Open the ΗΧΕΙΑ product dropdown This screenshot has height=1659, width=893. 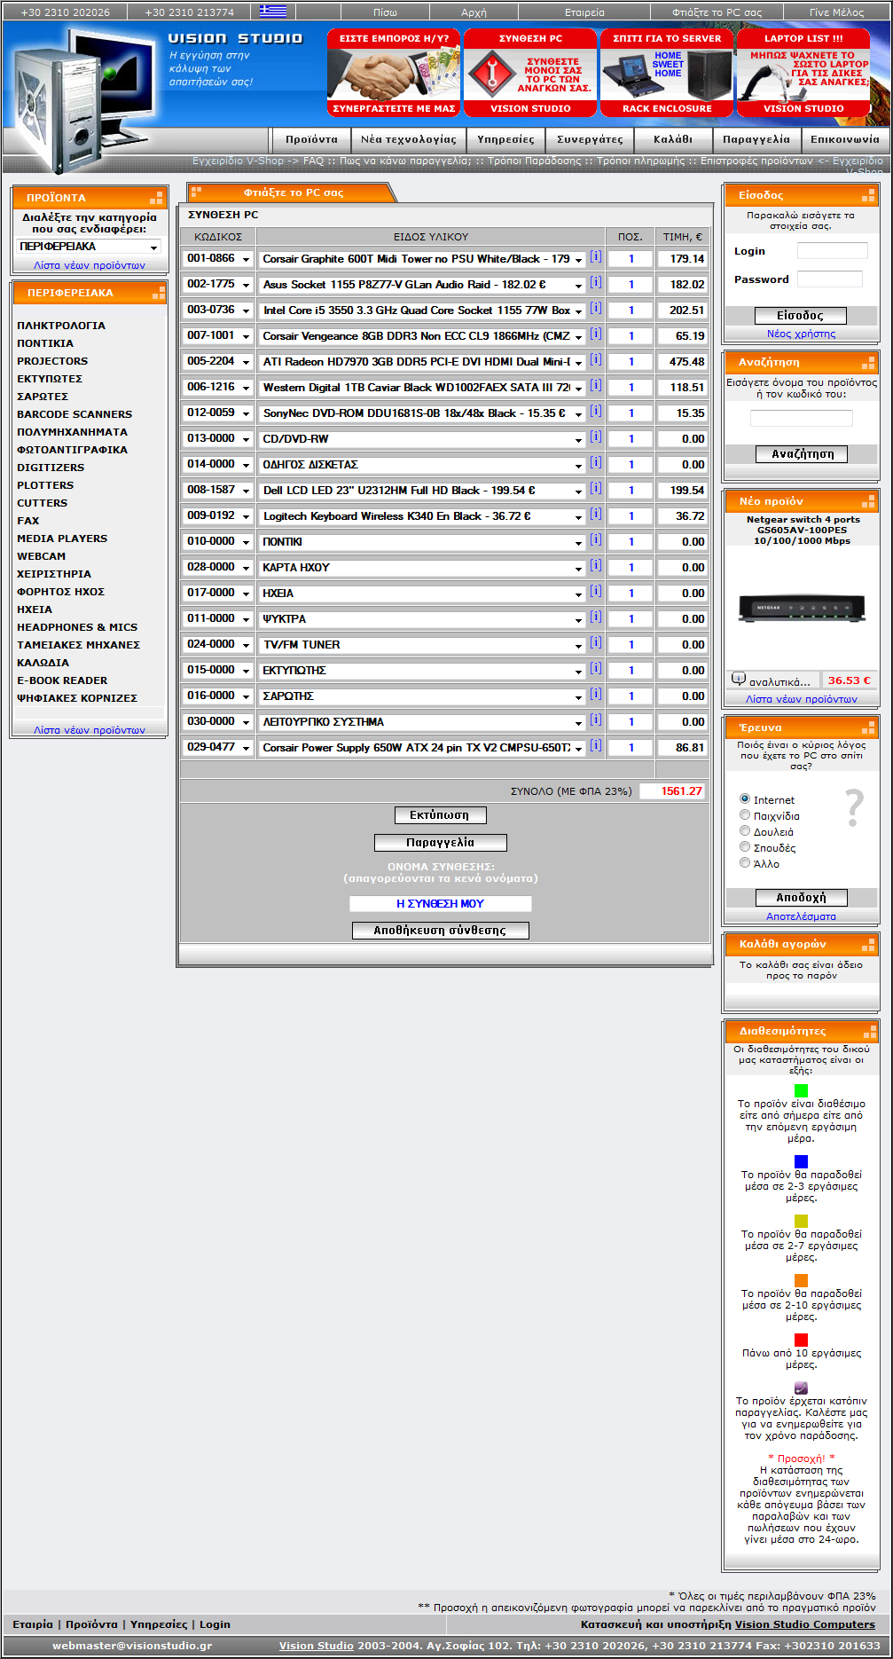pyautogui.click(x=422, y=594)
